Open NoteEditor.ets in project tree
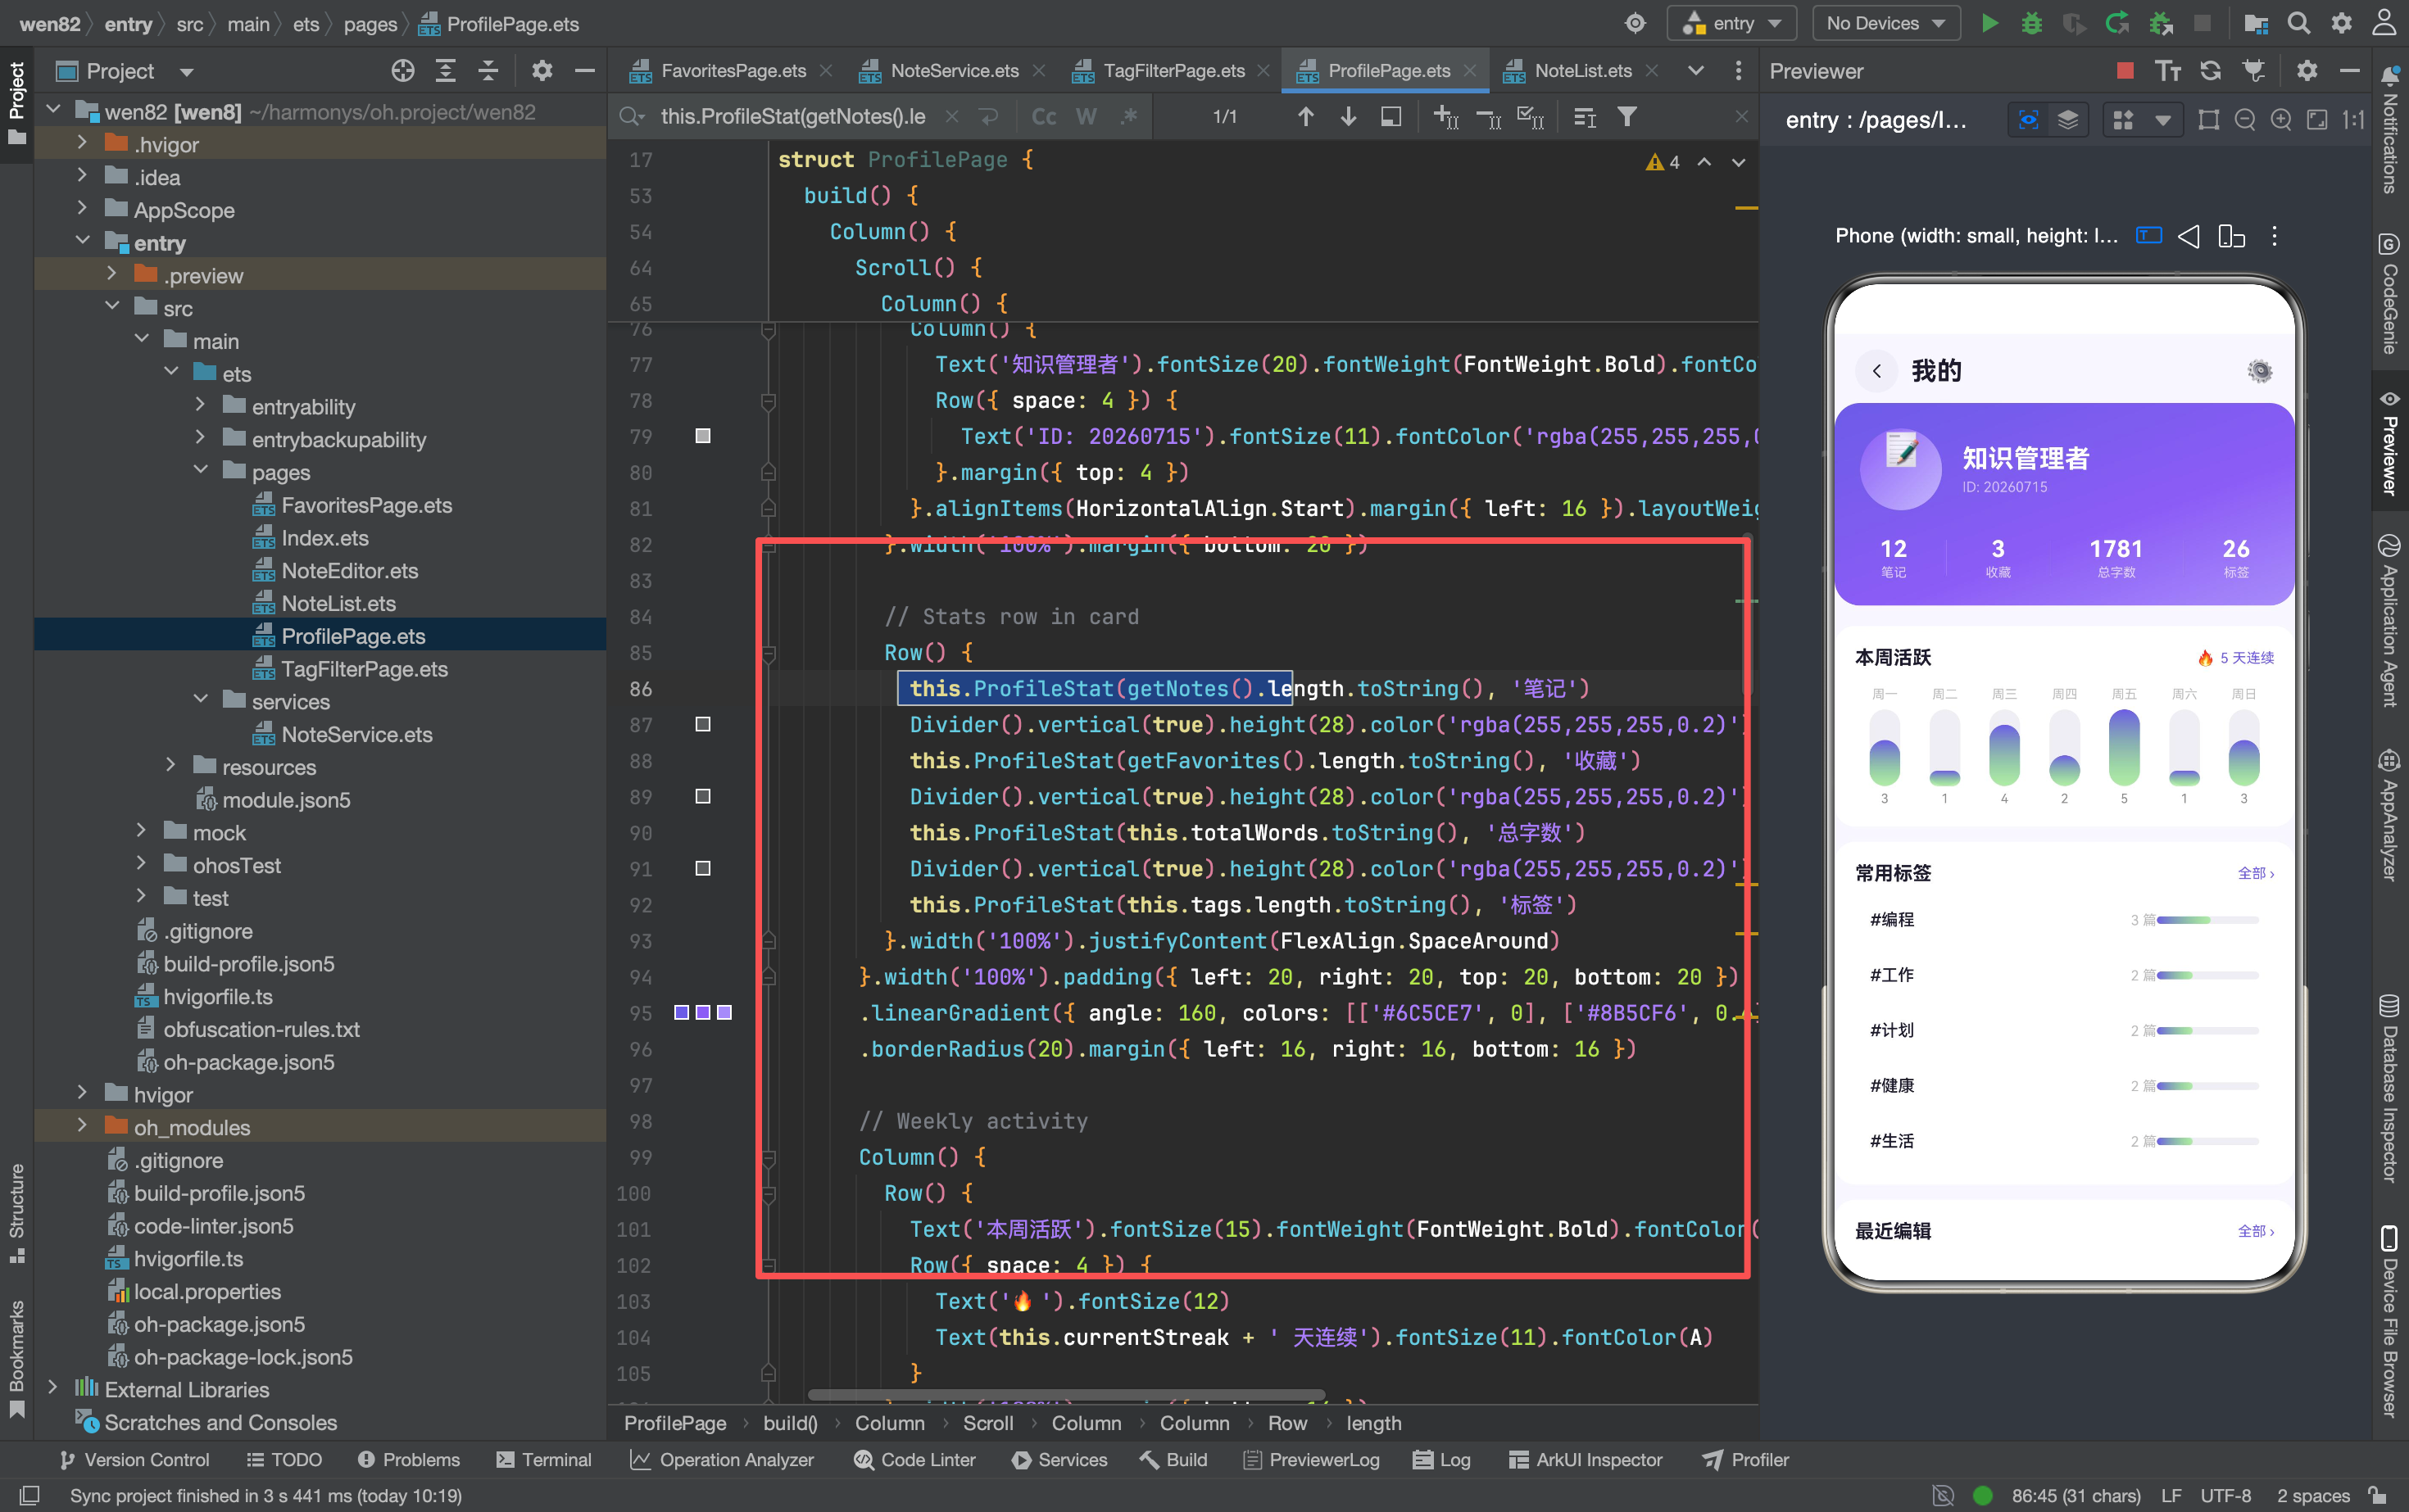Image resolution: width=2409 pixels, height=1512 pixels. [x=349, y=570]
